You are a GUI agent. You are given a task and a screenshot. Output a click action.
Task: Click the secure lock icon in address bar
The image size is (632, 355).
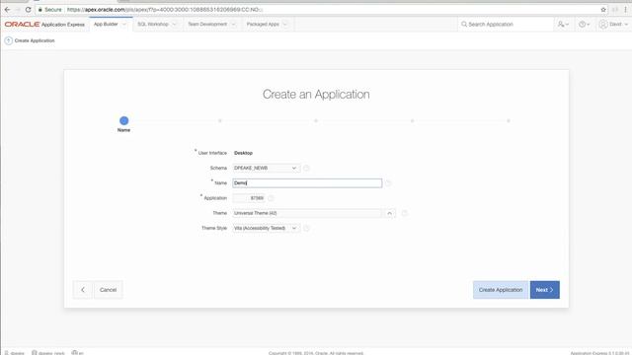click(x=39, y=9)
